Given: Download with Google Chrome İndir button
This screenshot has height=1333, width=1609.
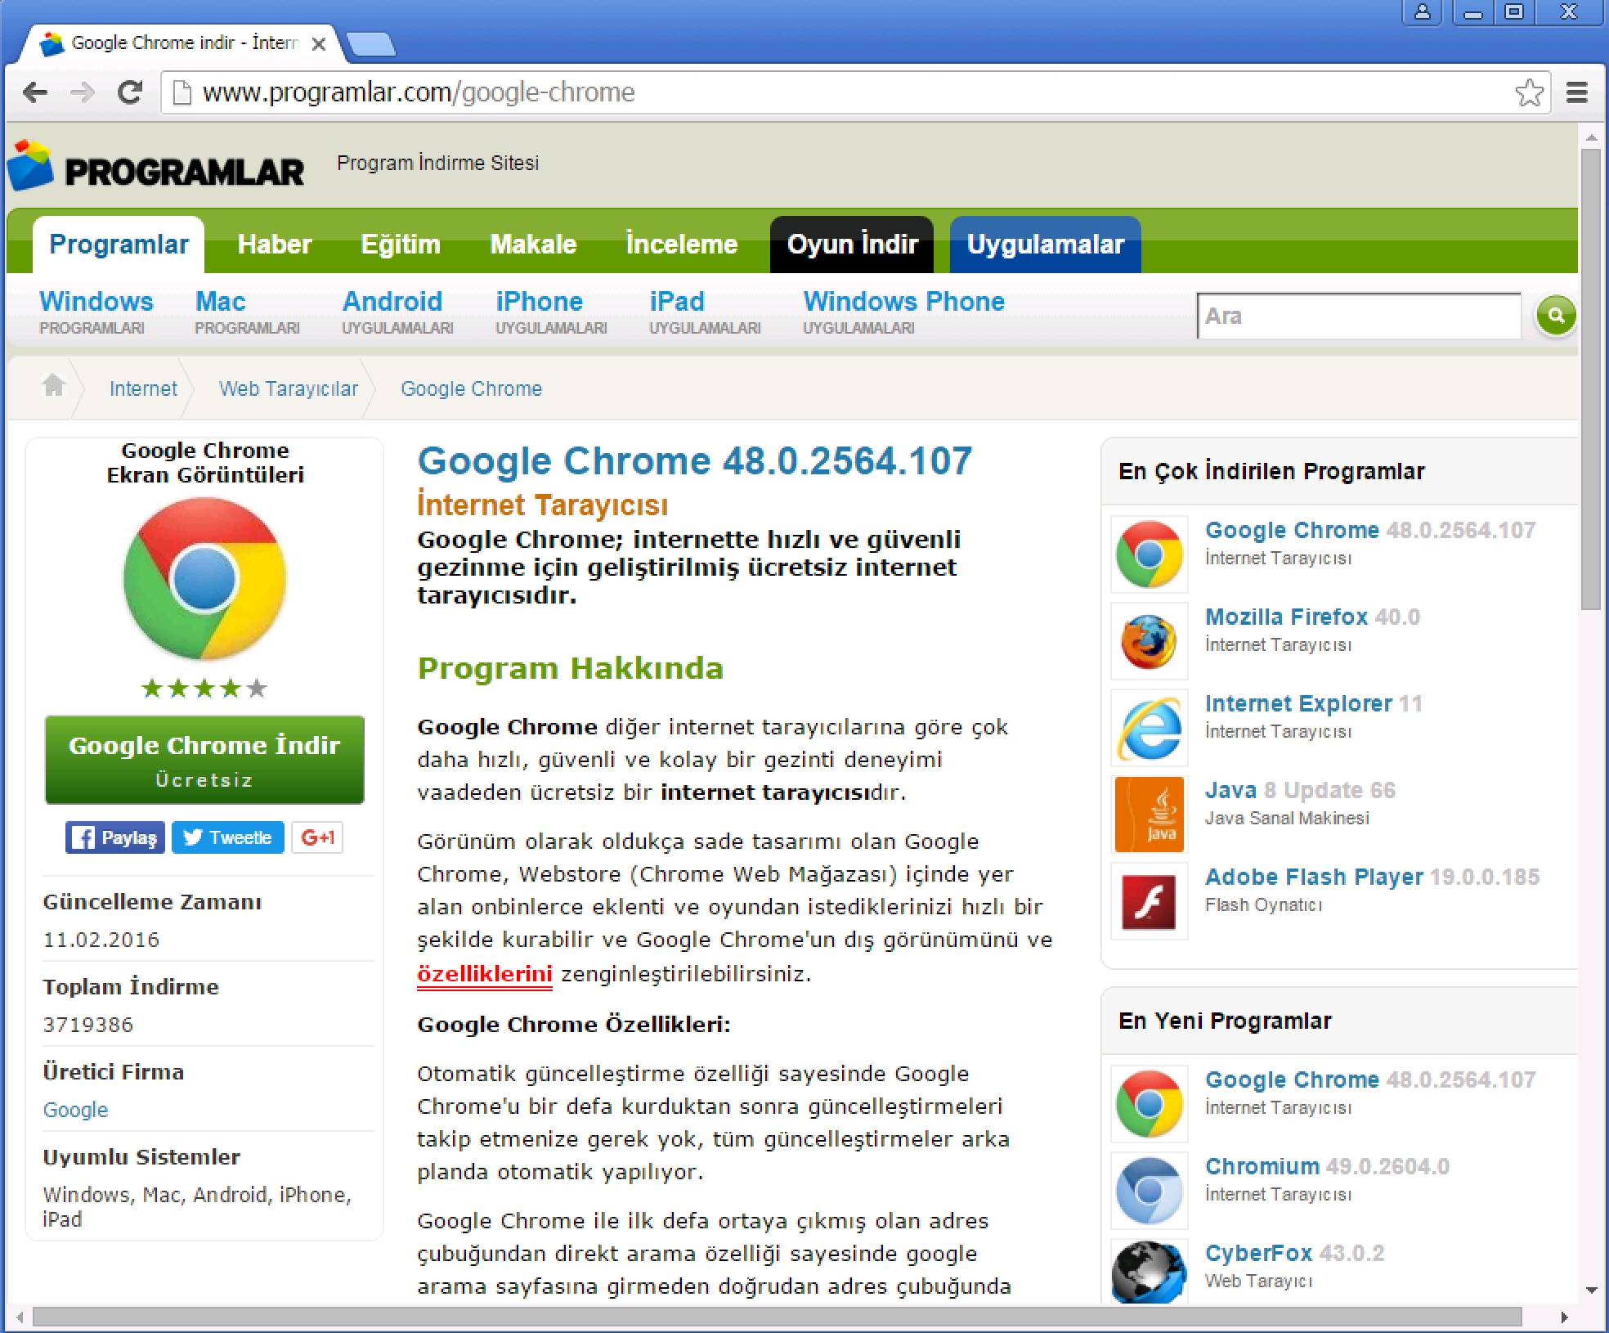Looking at the screenshot, I should click(204, 760).
